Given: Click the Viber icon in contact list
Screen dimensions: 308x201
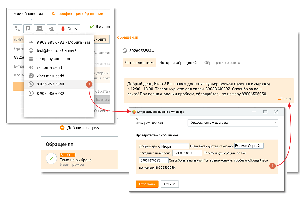Looking at the screenshot, I should [31, 76].
